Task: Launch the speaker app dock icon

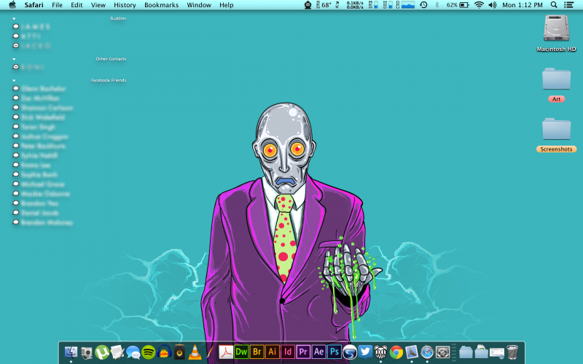Action: (x=179, y=352)
